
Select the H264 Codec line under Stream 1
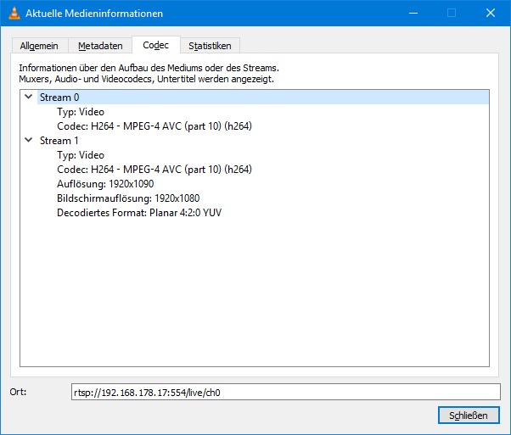[x=154, y=170]
